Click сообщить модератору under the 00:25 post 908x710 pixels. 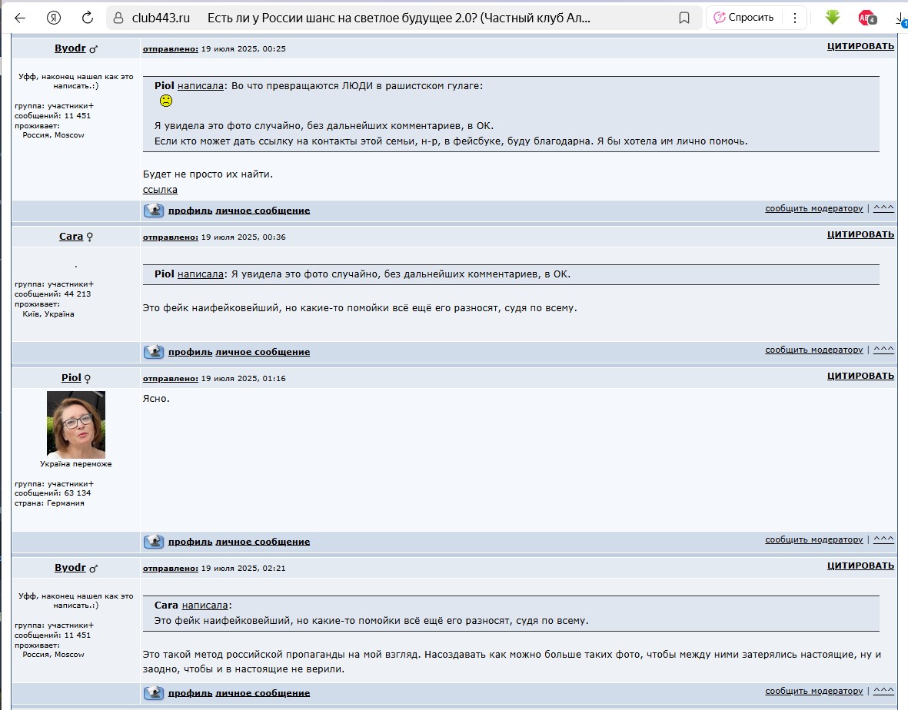coord(813,208)
